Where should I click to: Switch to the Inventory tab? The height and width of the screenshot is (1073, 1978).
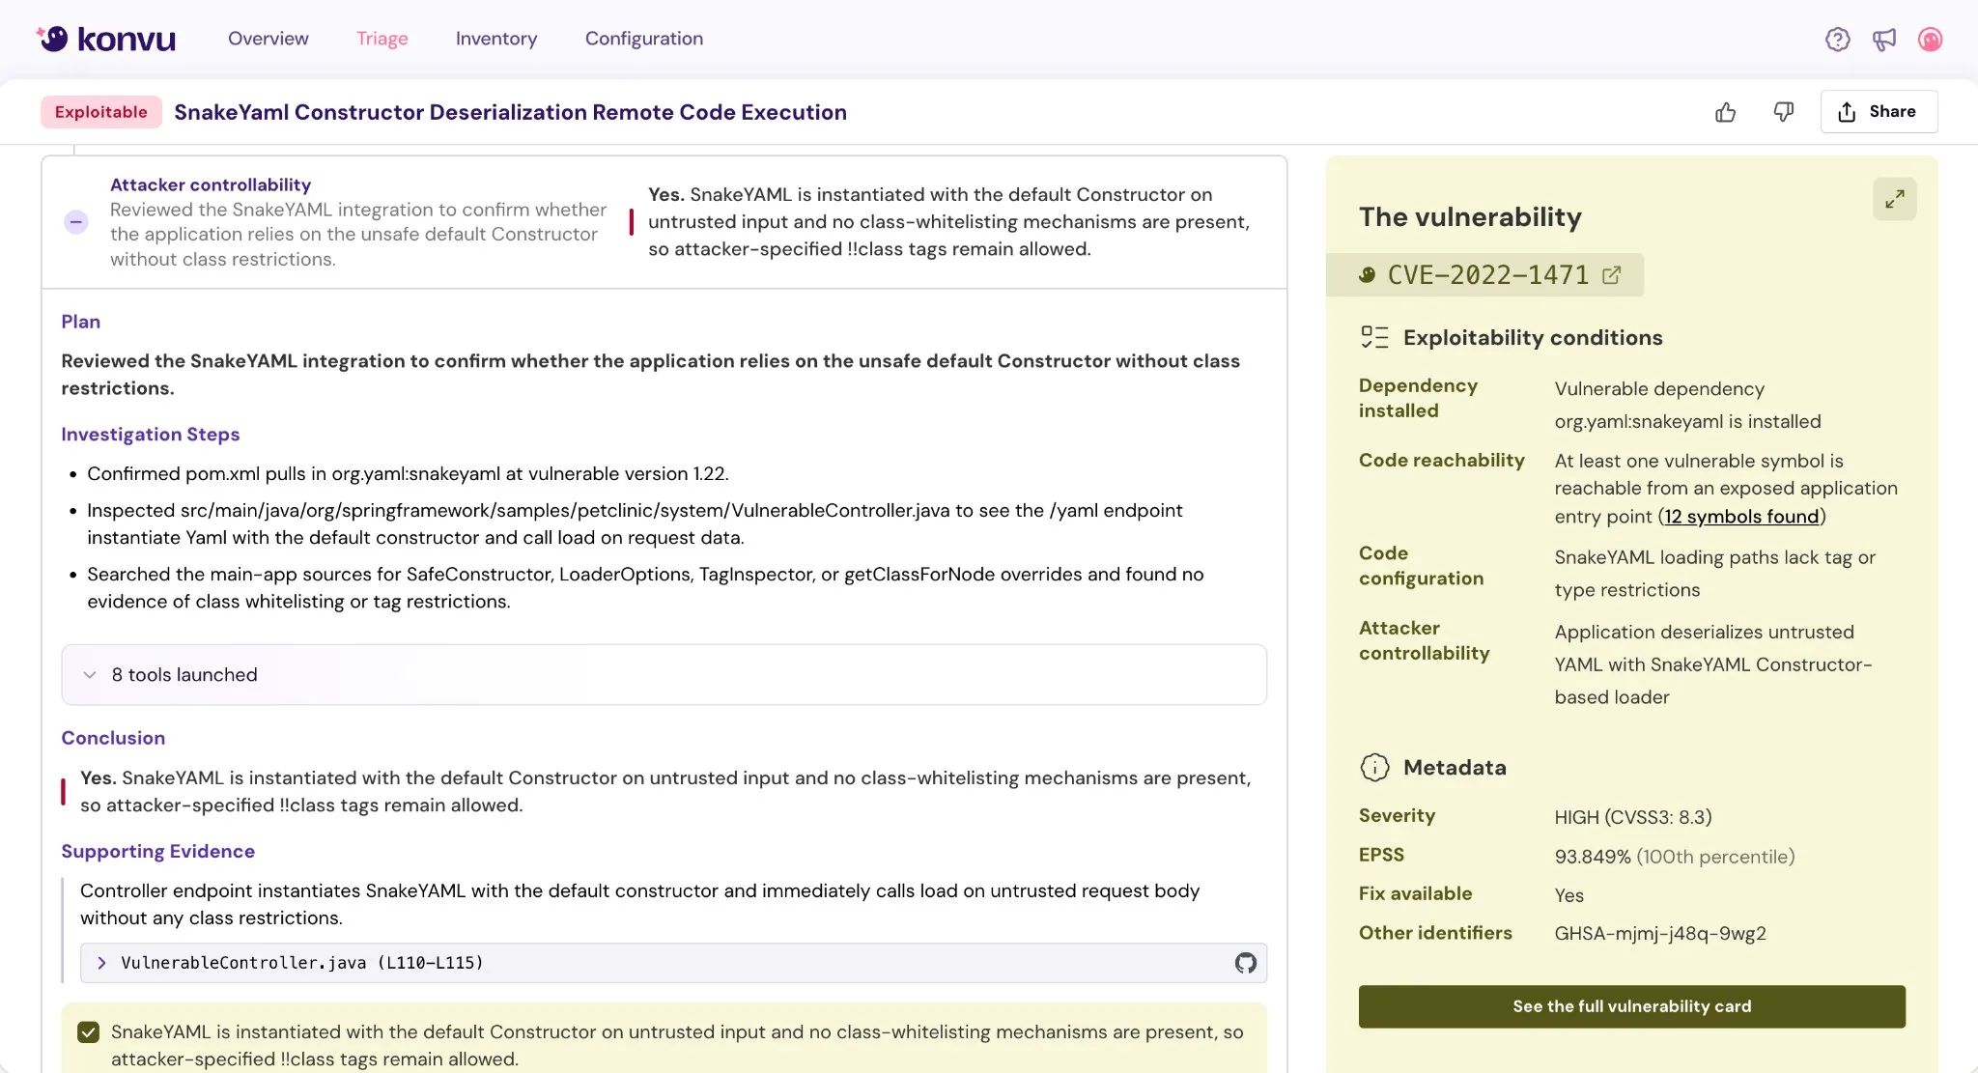tap(495, 39)
